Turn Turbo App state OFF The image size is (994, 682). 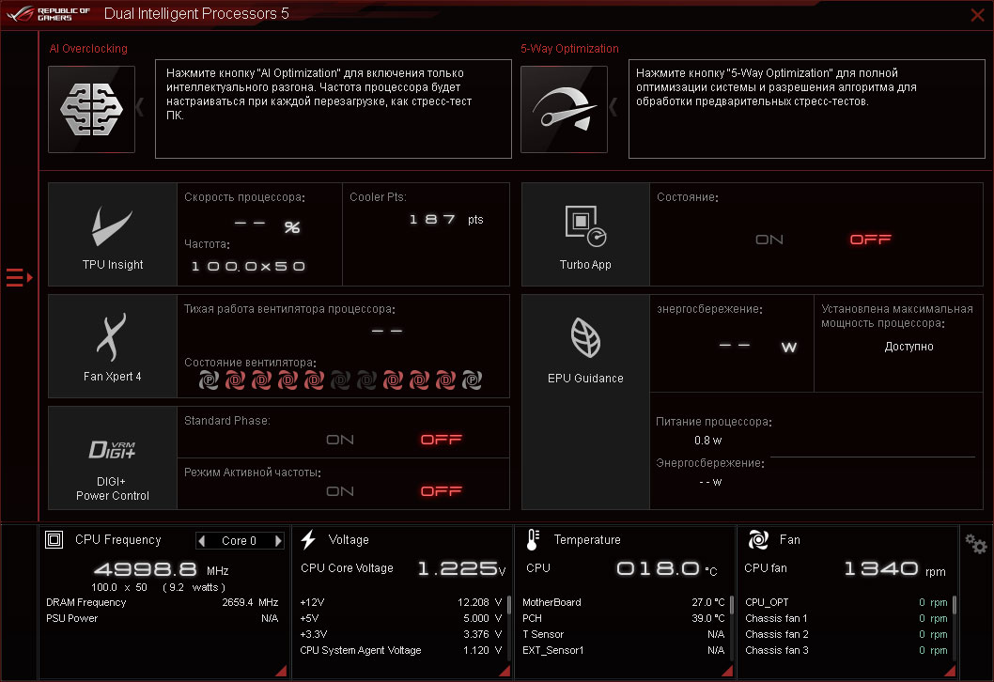tap(870, 240)
